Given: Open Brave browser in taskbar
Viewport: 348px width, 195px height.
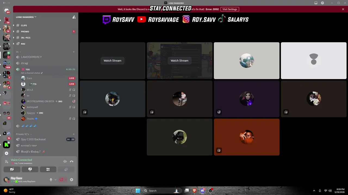Looking at the screenshot, I should [x=194, y=191].
